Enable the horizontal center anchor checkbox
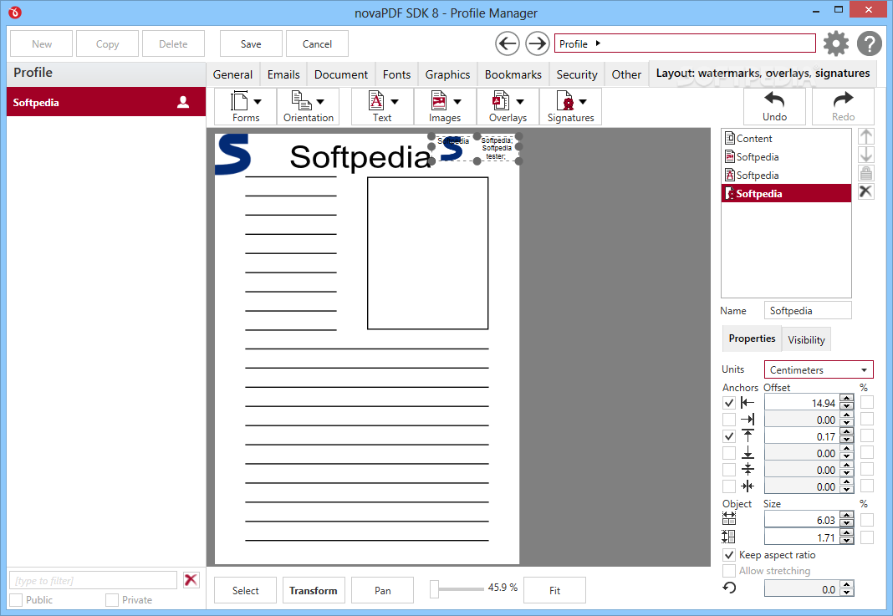 coord(729,486)
